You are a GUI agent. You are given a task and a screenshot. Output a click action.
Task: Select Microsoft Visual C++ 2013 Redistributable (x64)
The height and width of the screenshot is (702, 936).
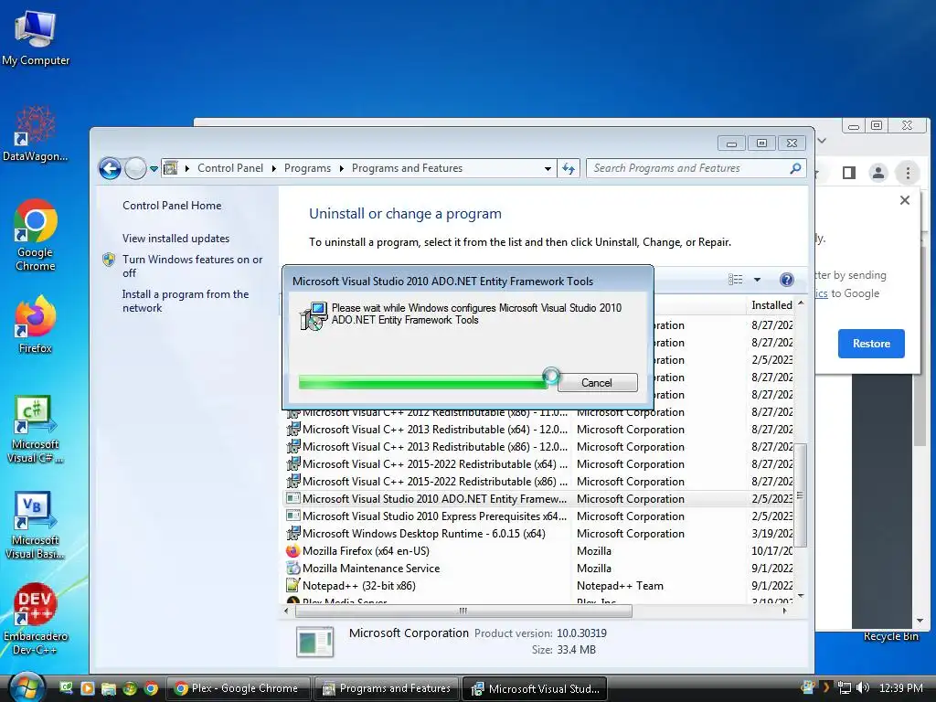(540, 430)
